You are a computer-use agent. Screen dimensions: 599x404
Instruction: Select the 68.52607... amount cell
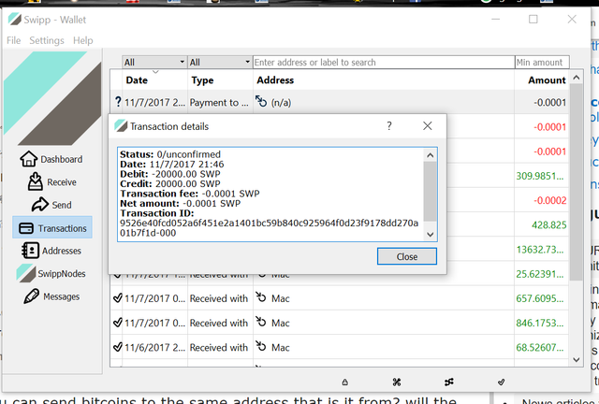[x=541, y=347]
